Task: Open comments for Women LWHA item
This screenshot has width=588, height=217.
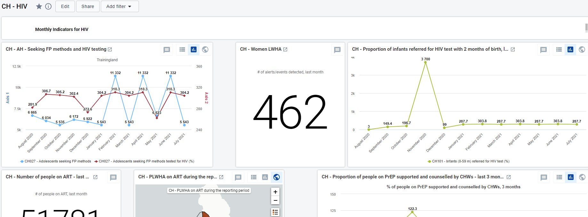Action: [337, 49]
